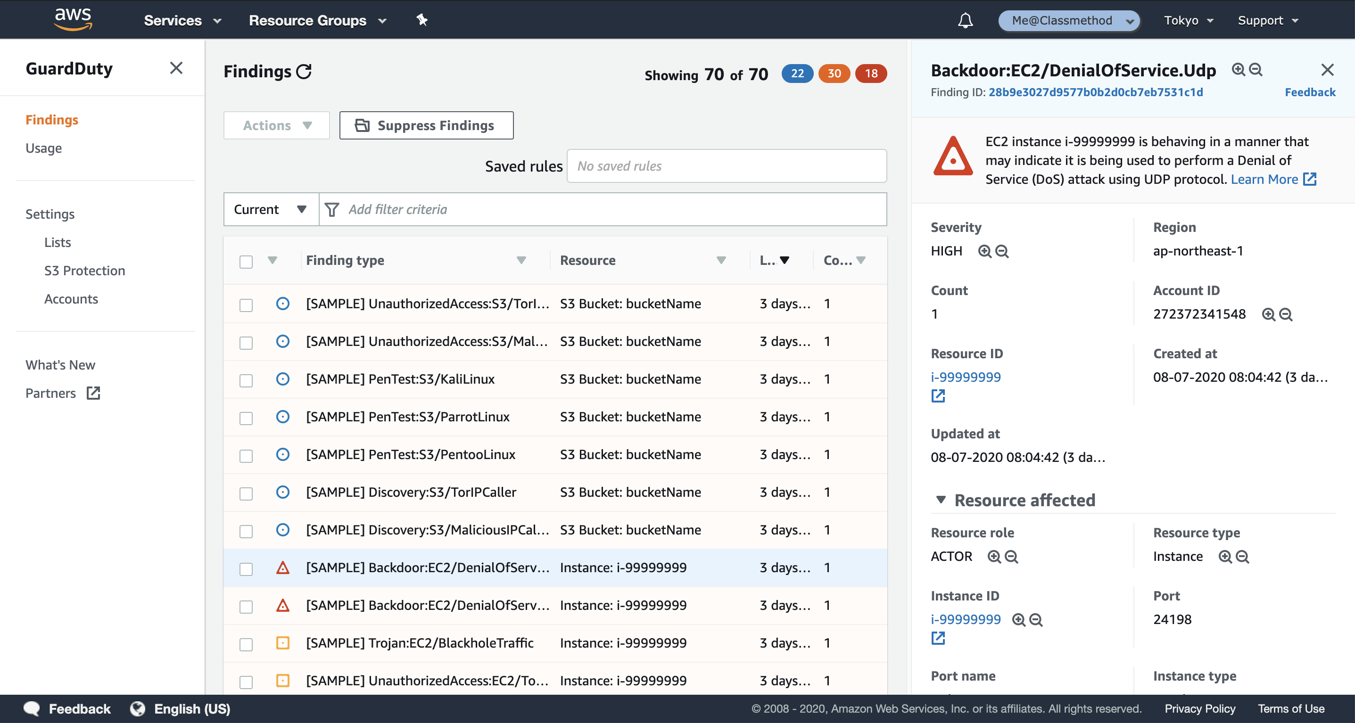Click Feedback link in details panel
1355x723 pixels.
point(1310,92)
